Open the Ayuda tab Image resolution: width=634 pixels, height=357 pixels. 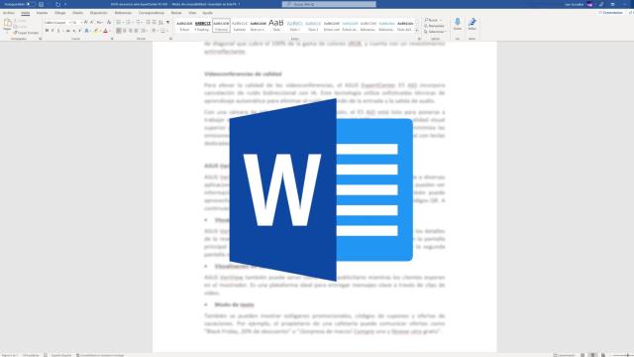207,13
